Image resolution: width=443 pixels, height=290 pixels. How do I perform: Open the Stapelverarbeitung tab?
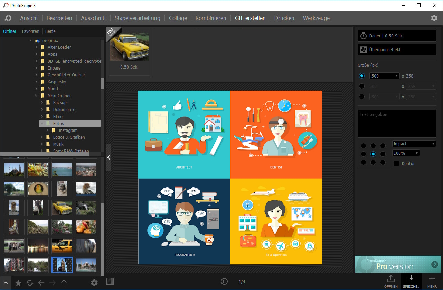[x=137, y=18]
